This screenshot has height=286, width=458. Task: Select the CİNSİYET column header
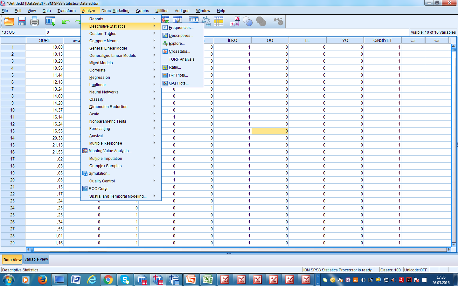pyautogui.click(x=383, y=40)
